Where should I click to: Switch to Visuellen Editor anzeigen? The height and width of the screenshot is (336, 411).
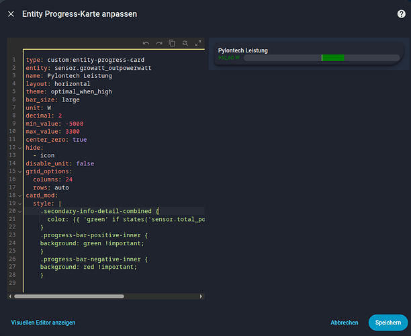(x=43, y=323)
